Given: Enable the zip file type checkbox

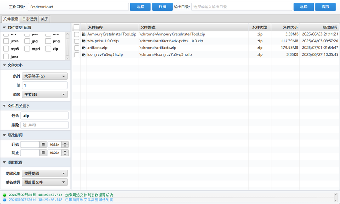Looking at the screenshot, I should click(x=48, y=49).
